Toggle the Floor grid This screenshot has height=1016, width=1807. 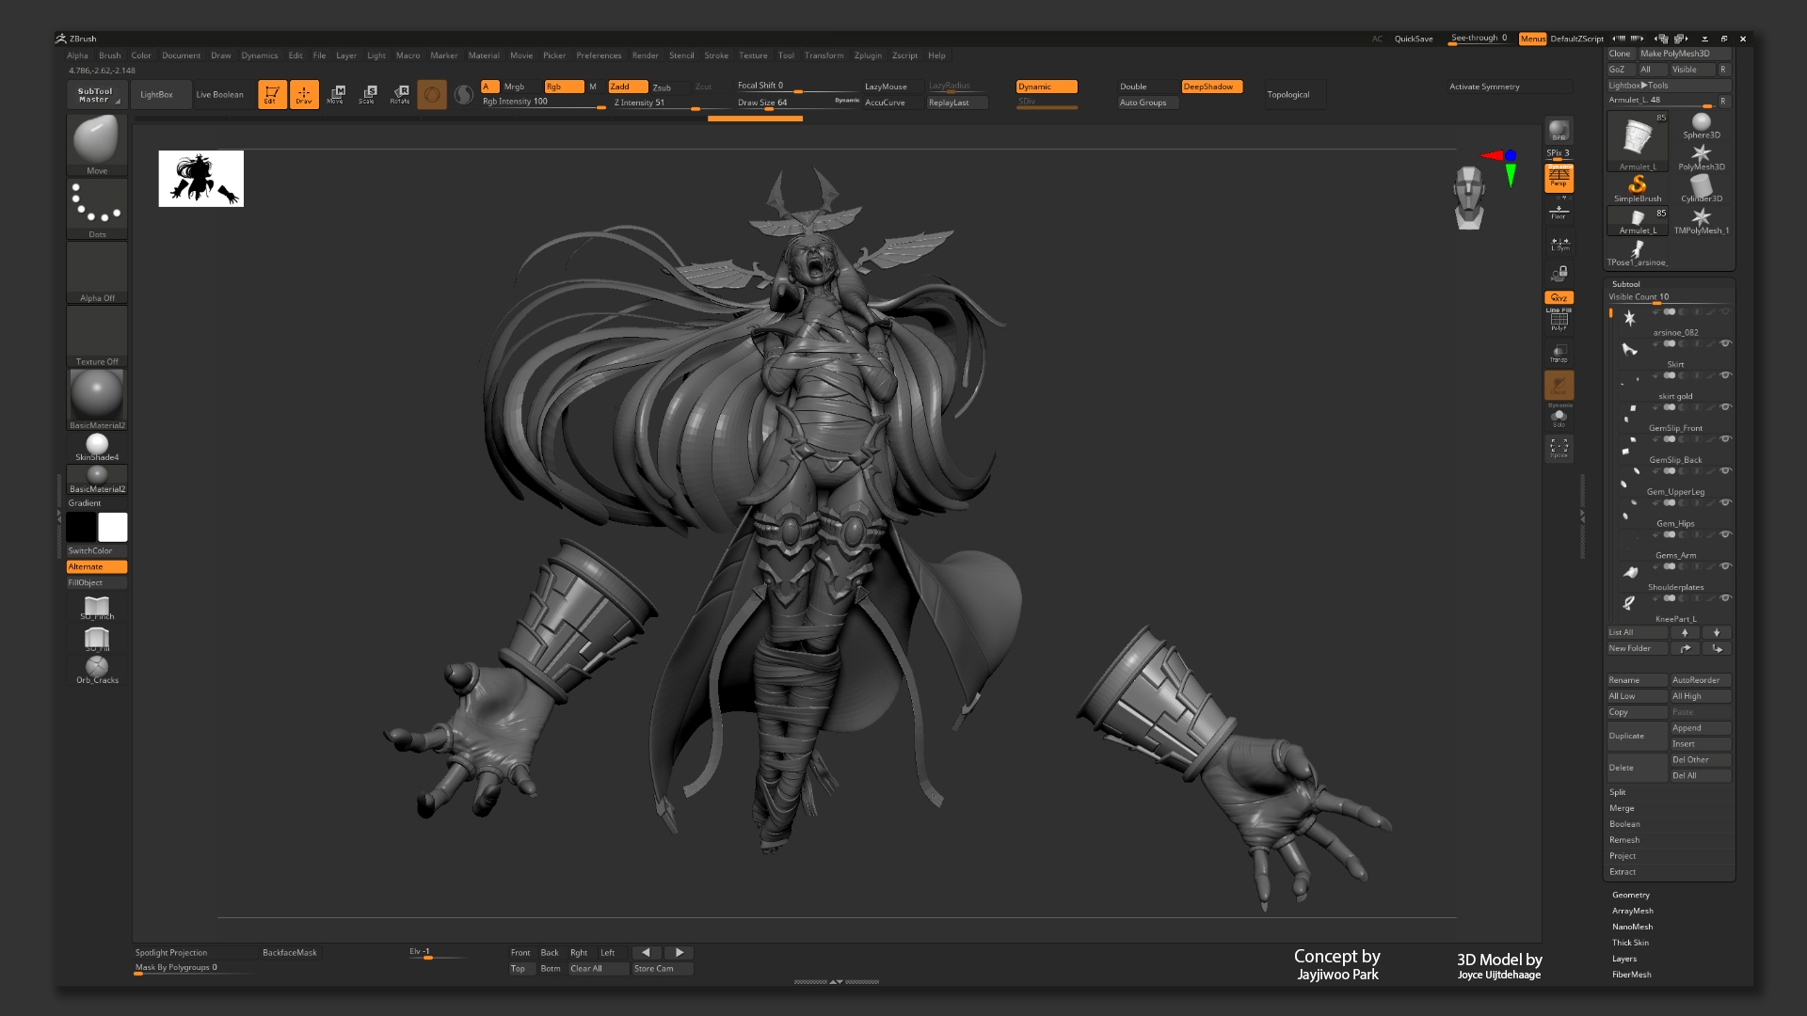click(x=1559, y=213)
